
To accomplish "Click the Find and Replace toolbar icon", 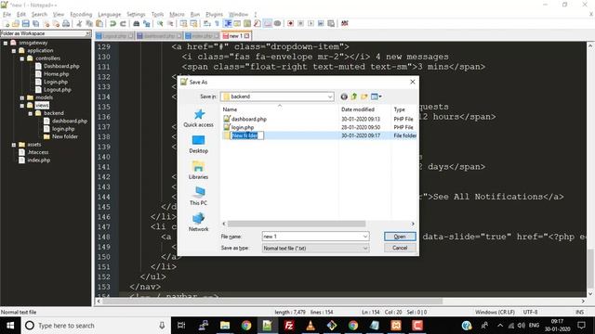I will coord(146,23).
